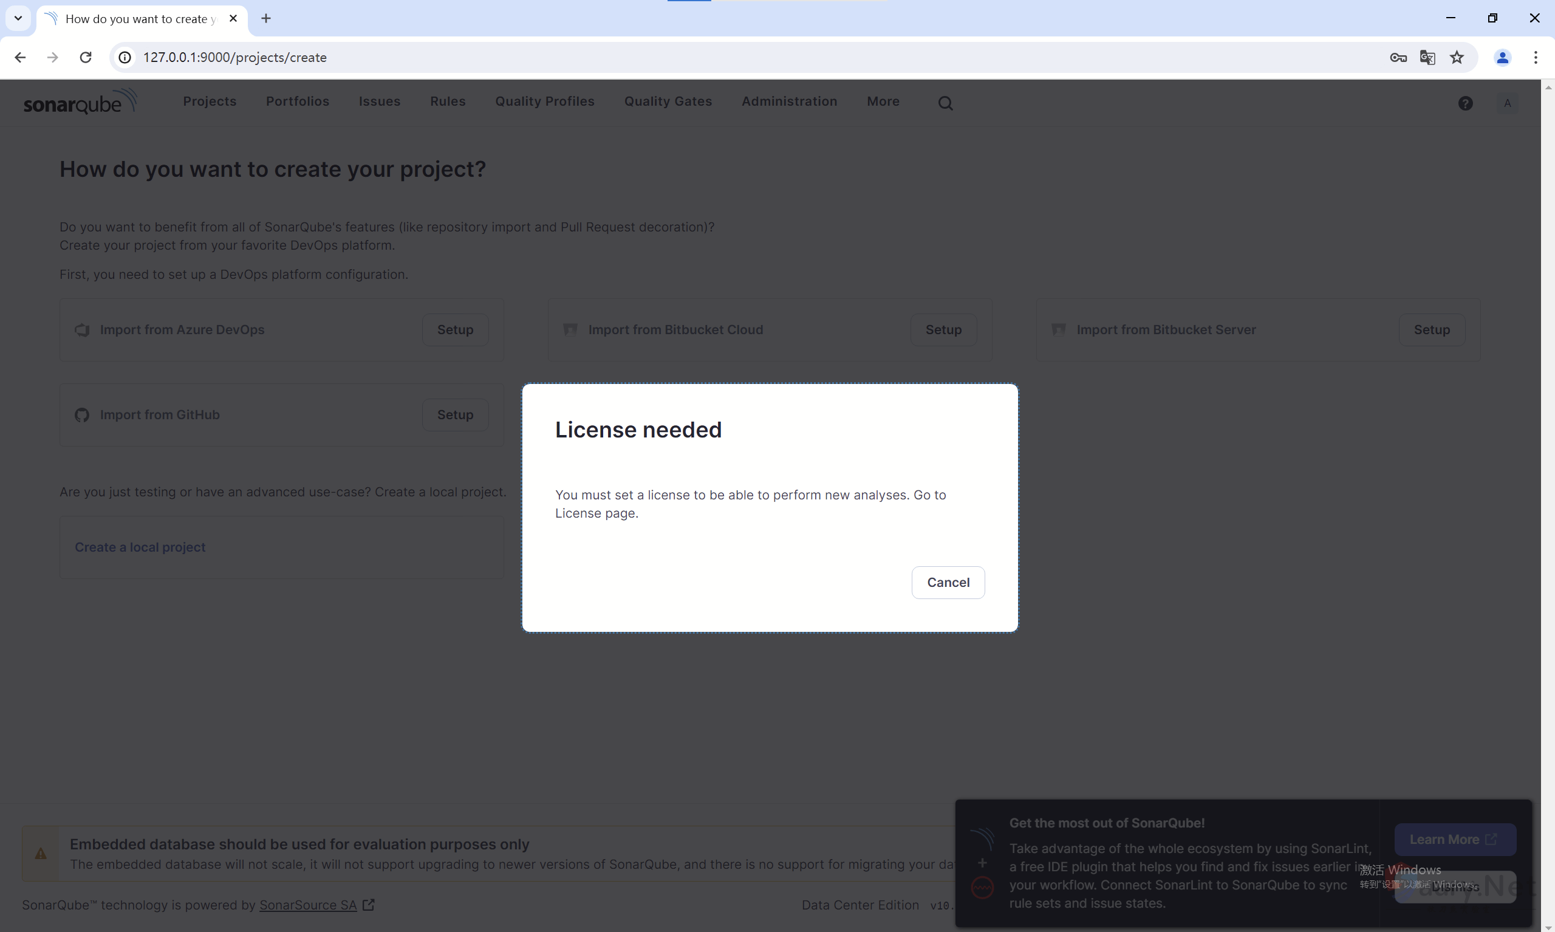Viewport: 1555px width, 932px height.
Task: Click the SonarQube logo
Action: [x=80, y=101]
